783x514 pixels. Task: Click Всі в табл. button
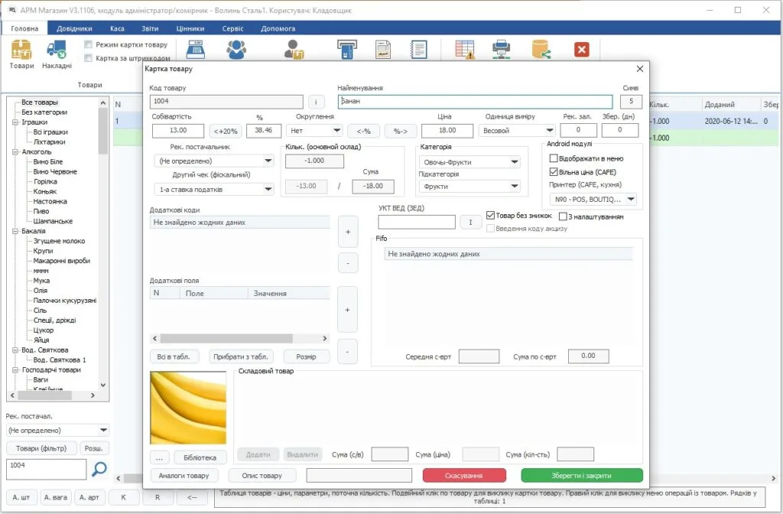pos(174,356)
